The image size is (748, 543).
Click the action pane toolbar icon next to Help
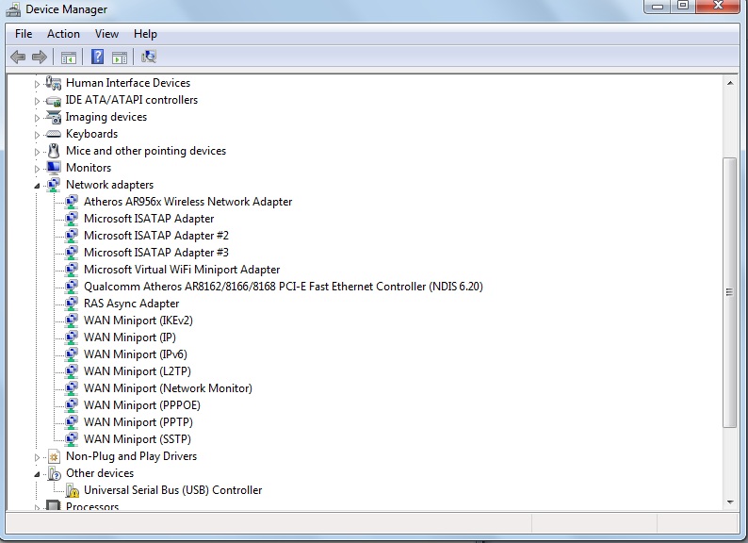coord(120,58)
